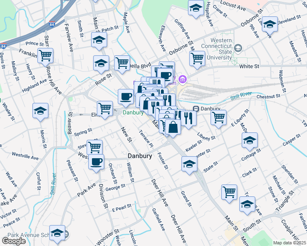Select the school marker on Town Hill Ave
The height and width of the screenshot is (246, 307).
click(x=247, y=205)
